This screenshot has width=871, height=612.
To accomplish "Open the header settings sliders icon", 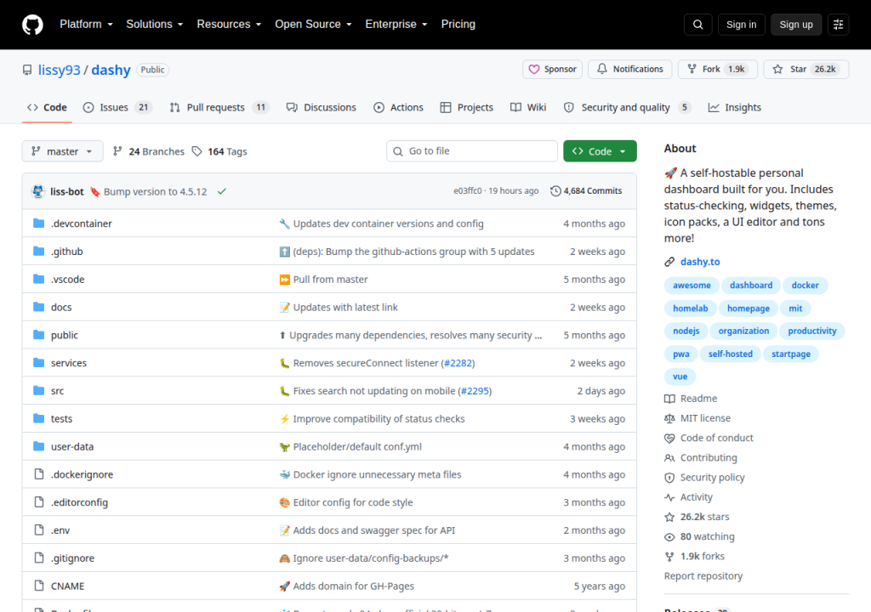I will [x=838, y=25].
